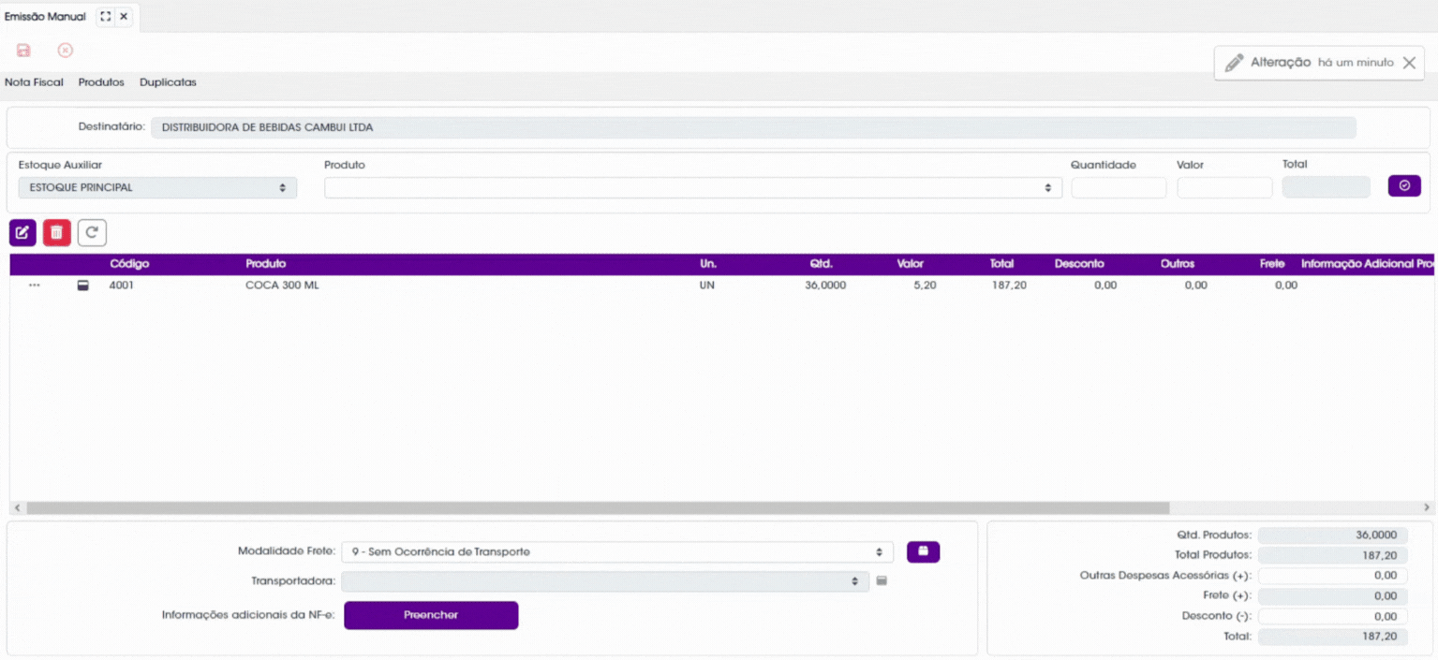Click the Desconto column header
This screenshot has width=1438, height=660.
[x=1079, y=264]
